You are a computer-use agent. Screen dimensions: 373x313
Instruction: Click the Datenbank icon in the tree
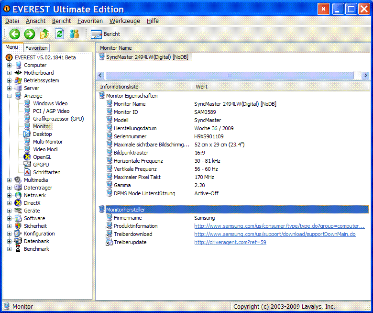(x=18, y=241)
